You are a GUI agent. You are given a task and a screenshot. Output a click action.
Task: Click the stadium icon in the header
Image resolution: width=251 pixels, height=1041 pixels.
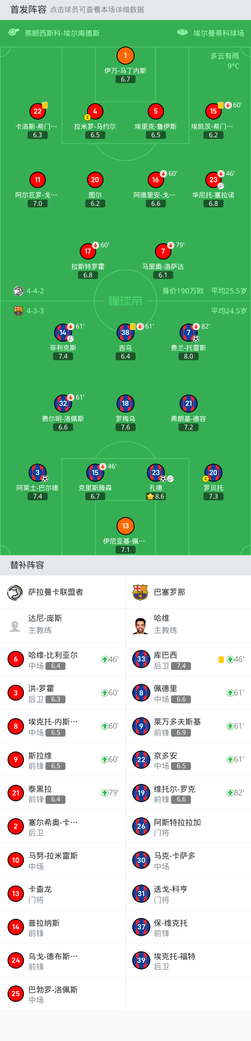tap(182, 32)
